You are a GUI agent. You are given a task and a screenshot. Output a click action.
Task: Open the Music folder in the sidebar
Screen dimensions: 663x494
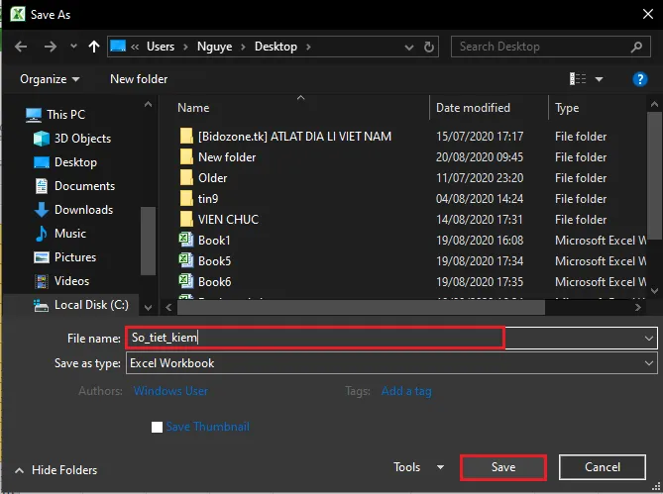(69, 234)
